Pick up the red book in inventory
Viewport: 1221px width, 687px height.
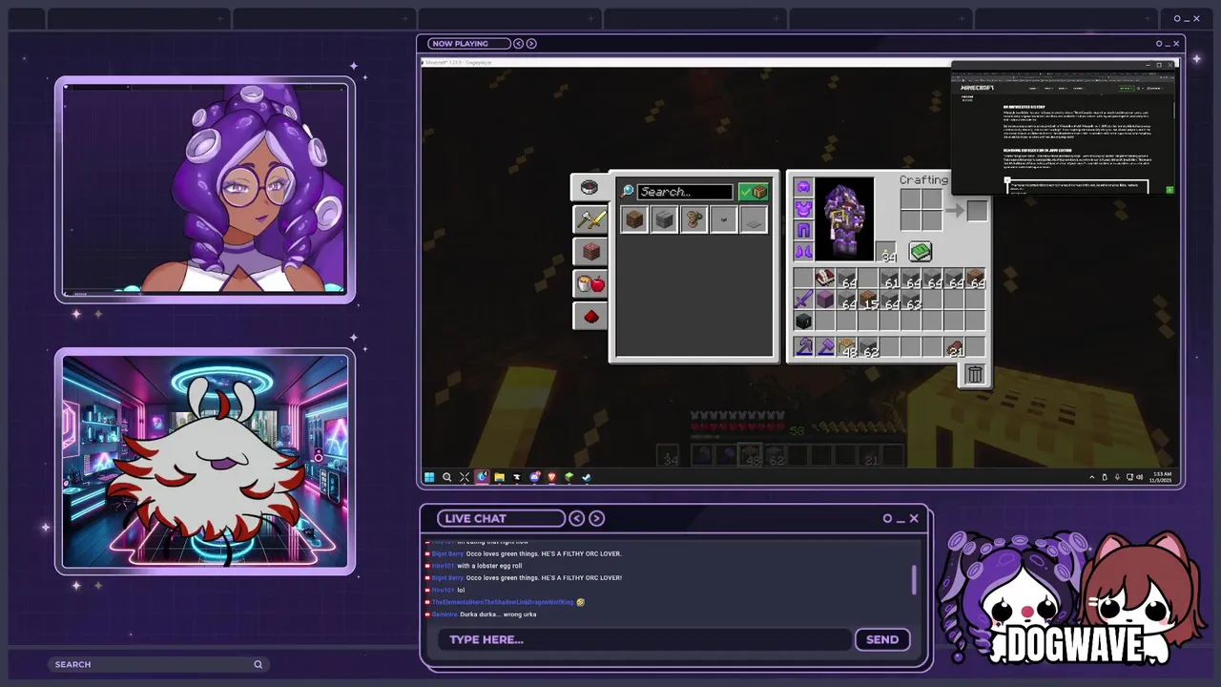click(824, 279)
